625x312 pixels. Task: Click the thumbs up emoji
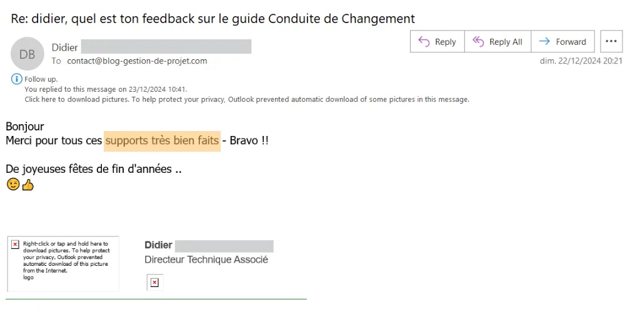point(27,185)
